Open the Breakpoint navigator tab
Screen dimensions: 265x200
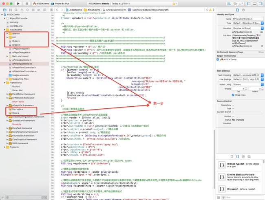coord(39,10)
